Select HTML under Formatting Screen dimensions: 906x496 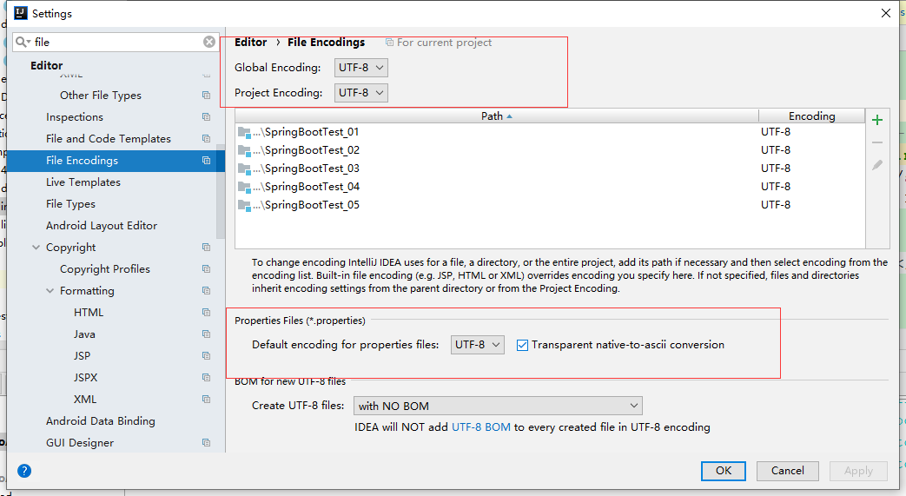(89, 312)
